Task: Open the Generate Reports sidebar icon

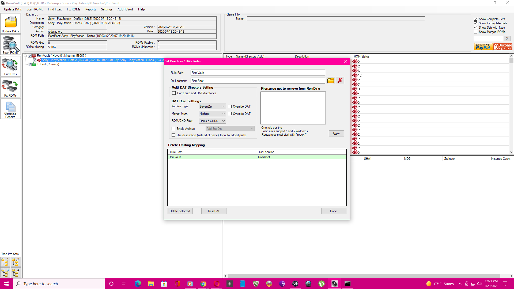Action: click(x=11, y=109)
